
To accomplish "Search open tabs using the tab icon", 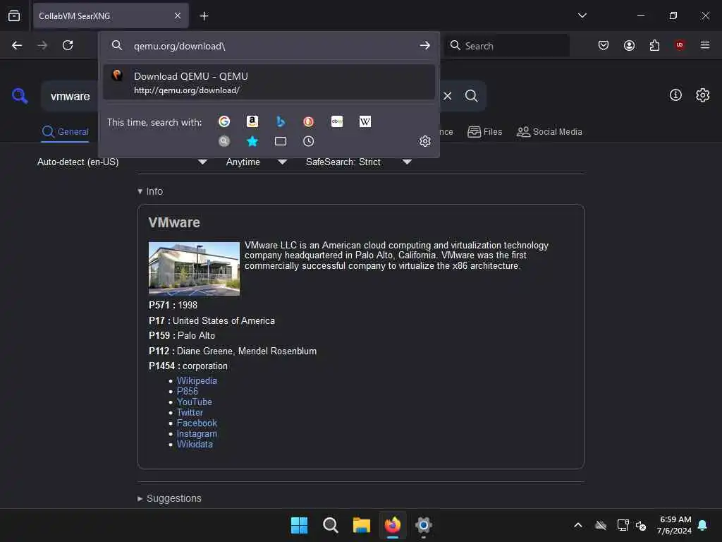I will [x=281, y=141].
